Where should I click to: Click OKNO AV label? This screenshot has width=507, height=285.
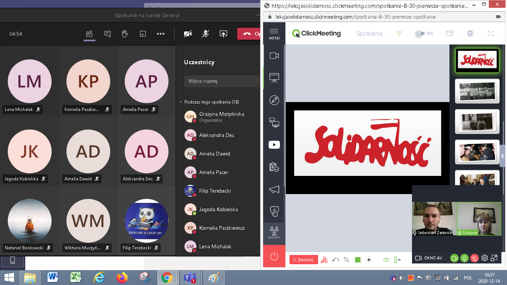(x=433, y=258)
